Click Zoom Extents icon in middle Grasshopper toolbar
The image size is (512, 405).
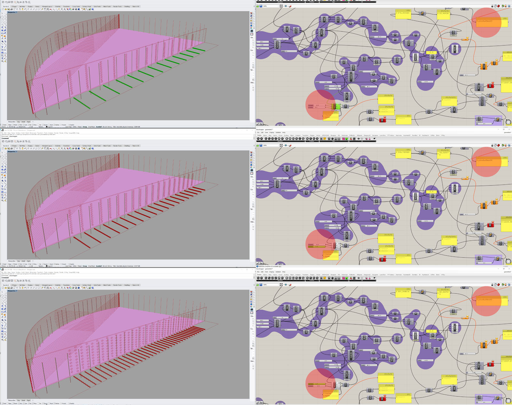tap(281, 145)
